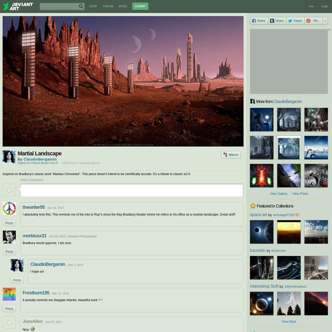Open the MORE menu
The width and height of the screenshot is (332, 332).
point(123,6)
